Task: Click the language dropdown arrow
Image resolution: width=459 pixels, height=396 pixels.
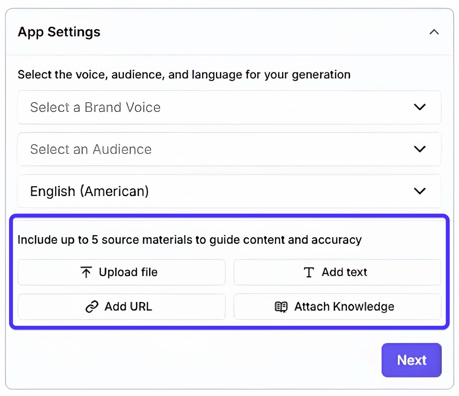Action: [x=420, y=191]
